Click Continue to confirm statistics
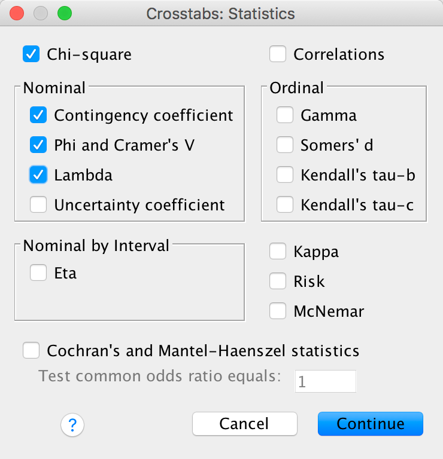 (370, 424)
